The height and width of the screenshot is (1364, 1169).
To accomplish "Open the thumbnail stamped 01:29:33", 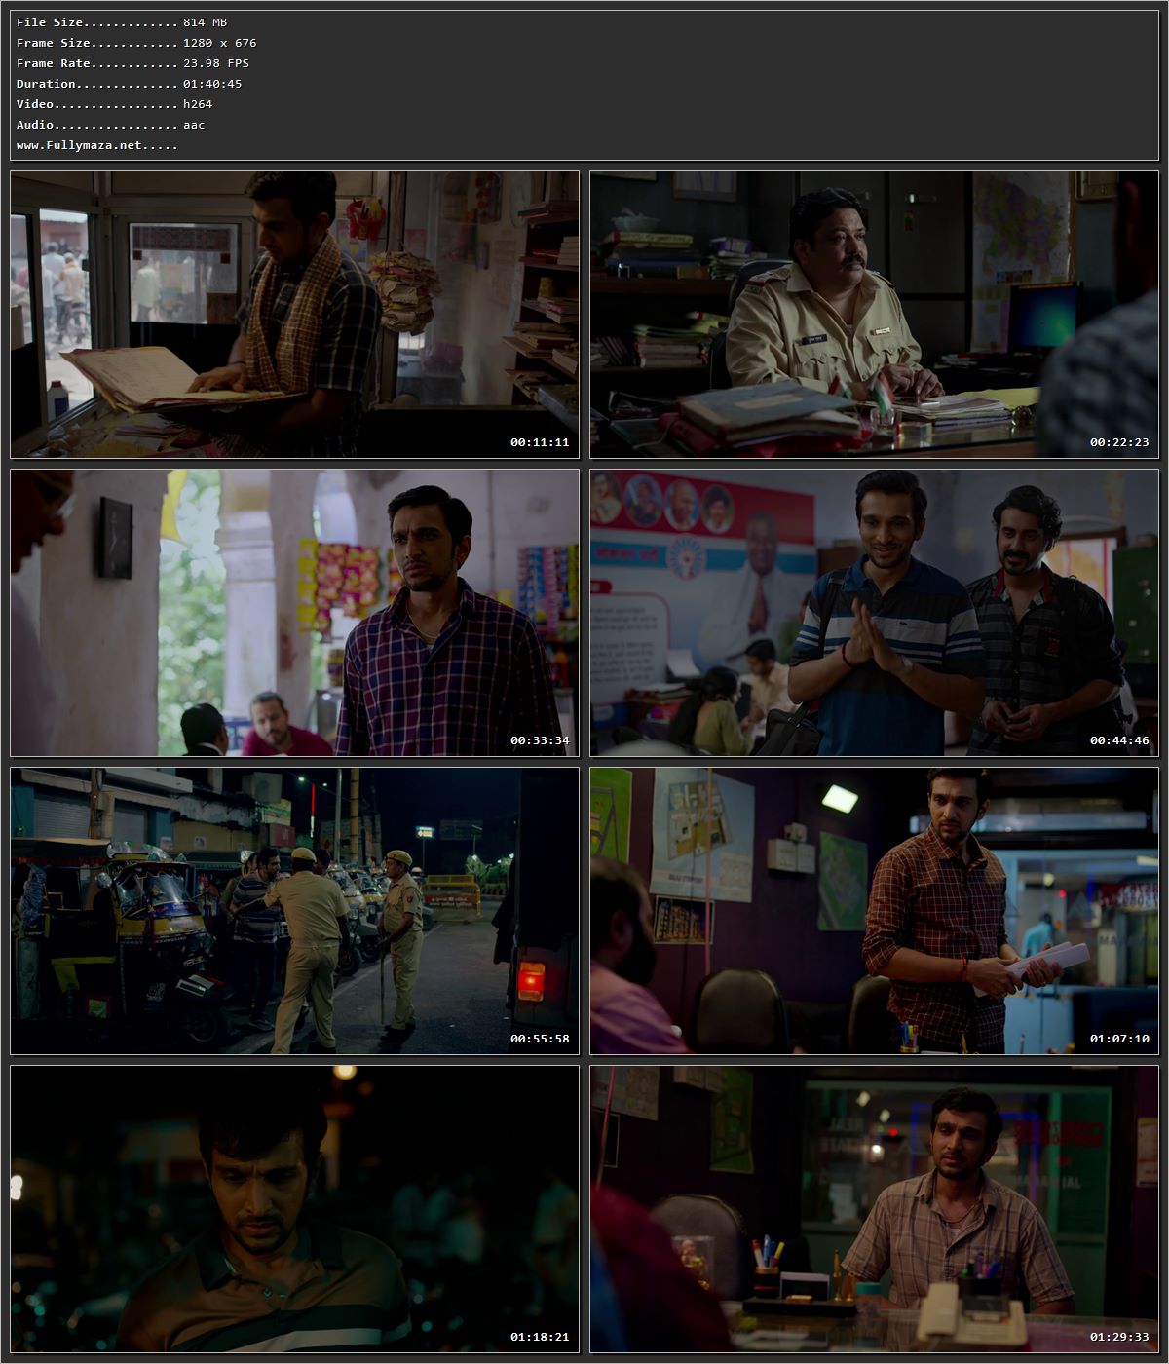I will pos(874,1209).
